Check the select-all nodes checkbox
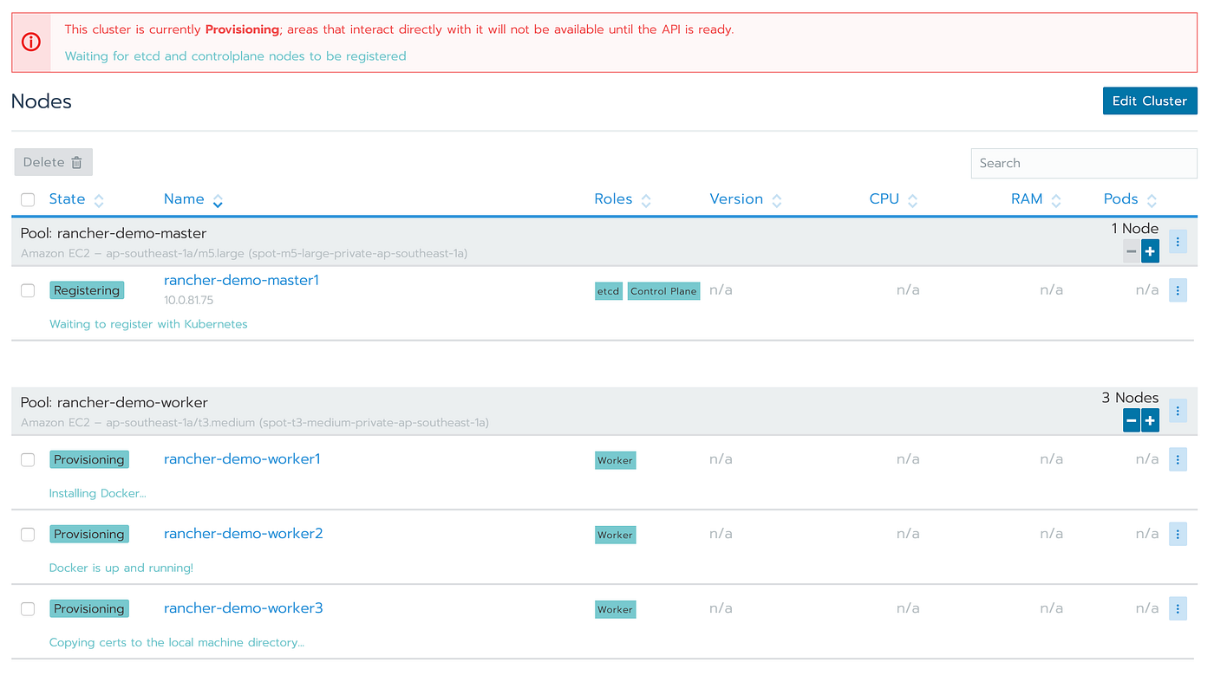 27,199
